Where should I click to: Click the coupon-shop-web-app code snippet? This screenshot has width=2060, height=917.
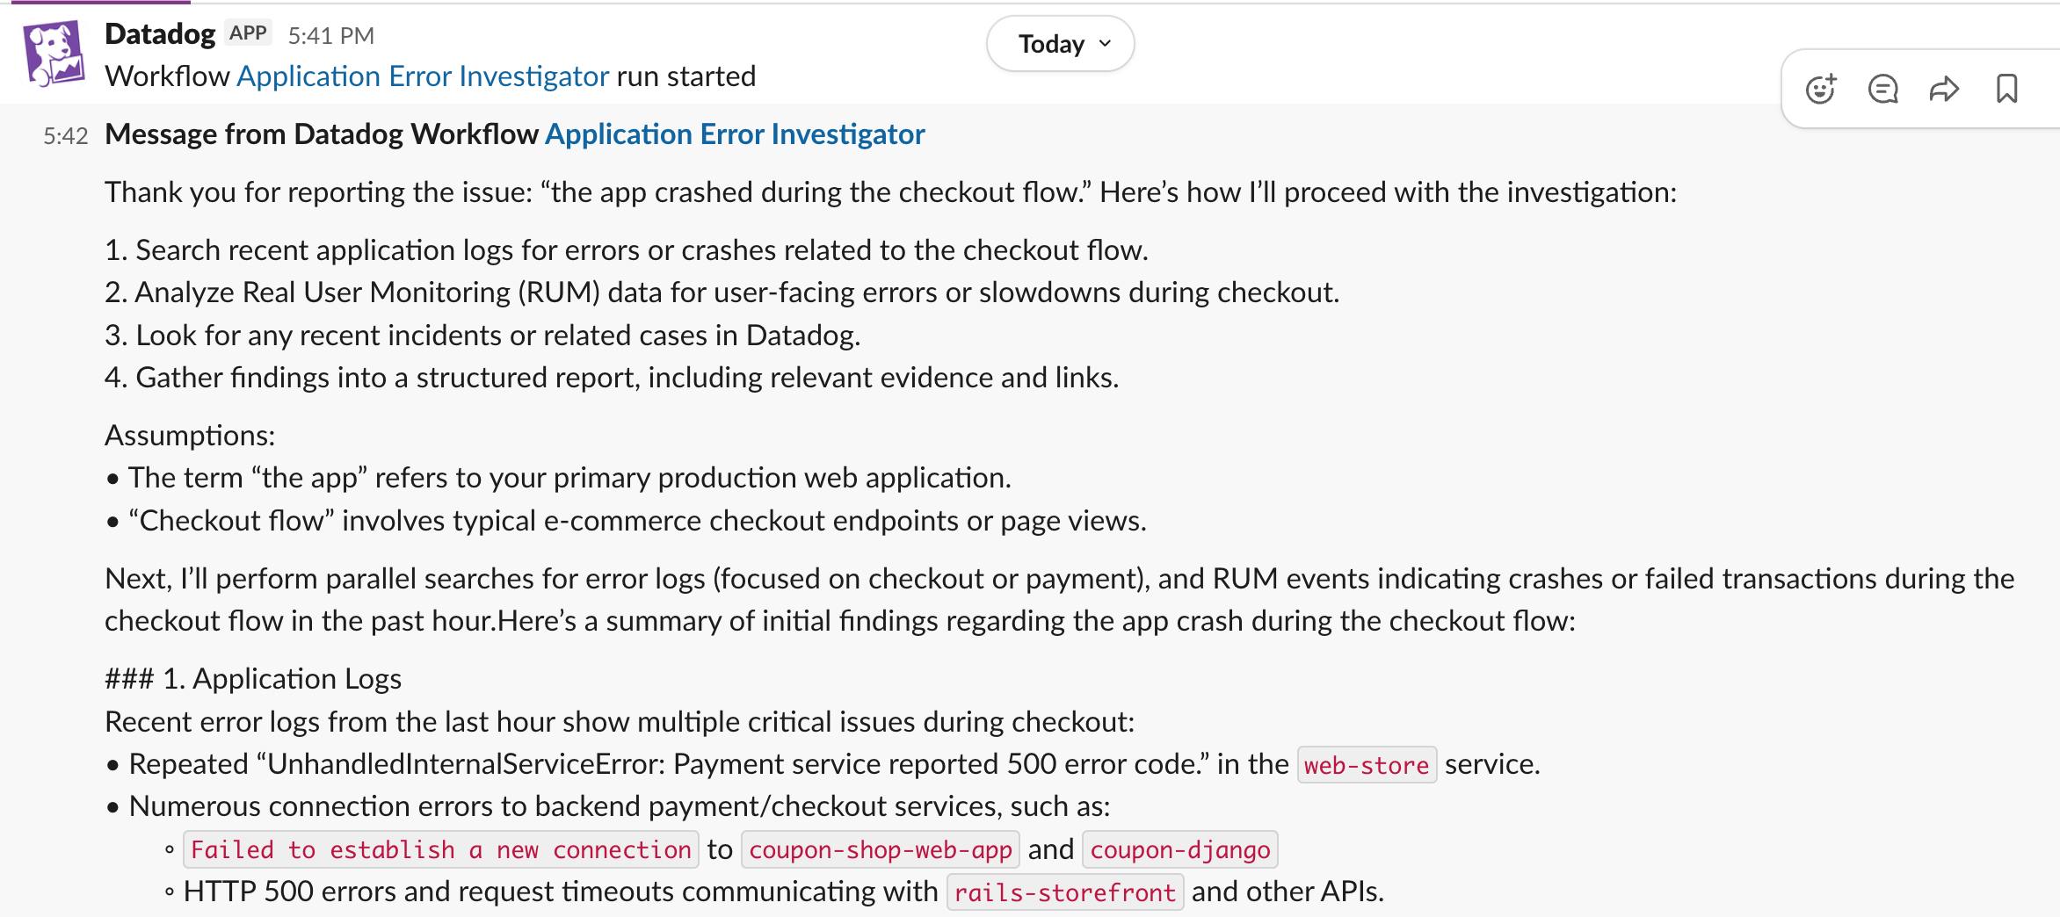point(879,848)
